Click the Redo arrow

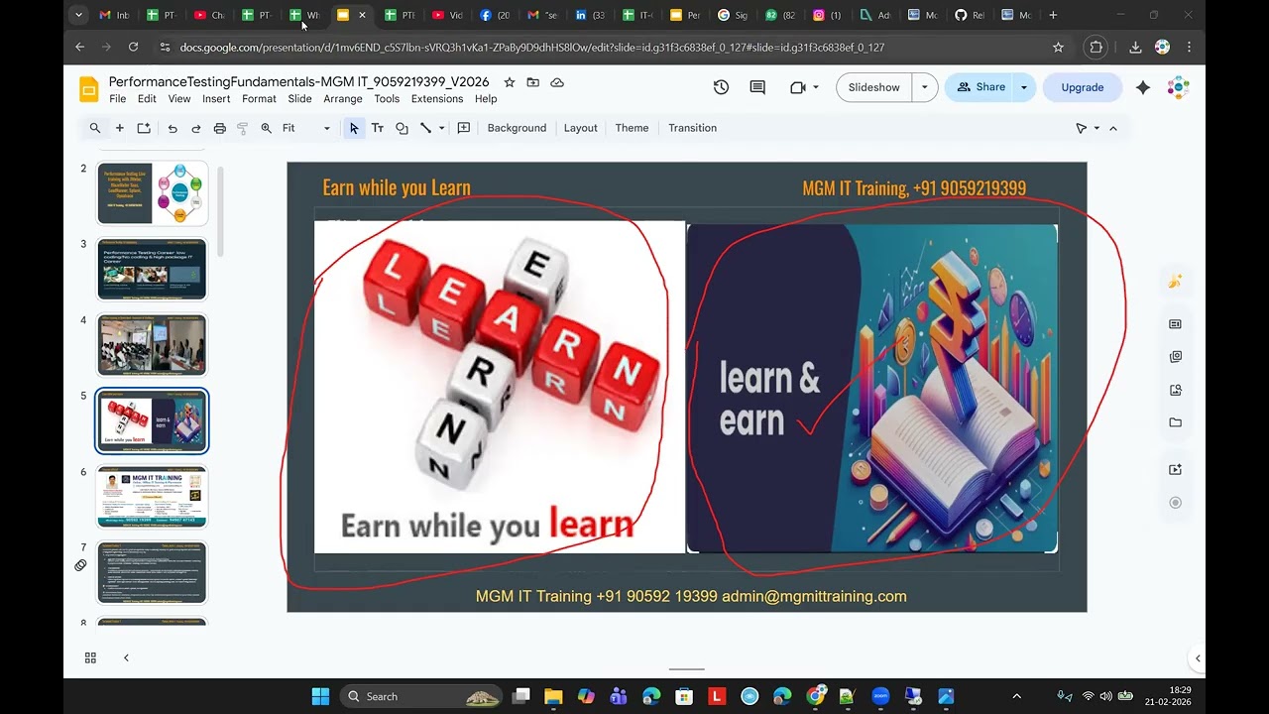click(196, 128)
